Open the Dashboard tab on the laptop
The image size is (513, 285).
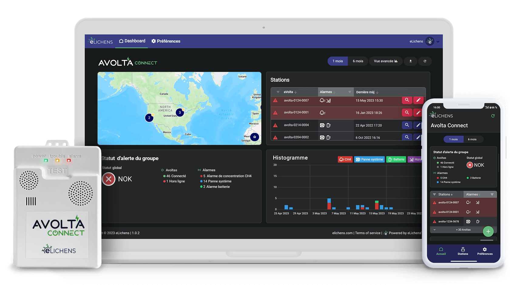(x=132, y=41)
